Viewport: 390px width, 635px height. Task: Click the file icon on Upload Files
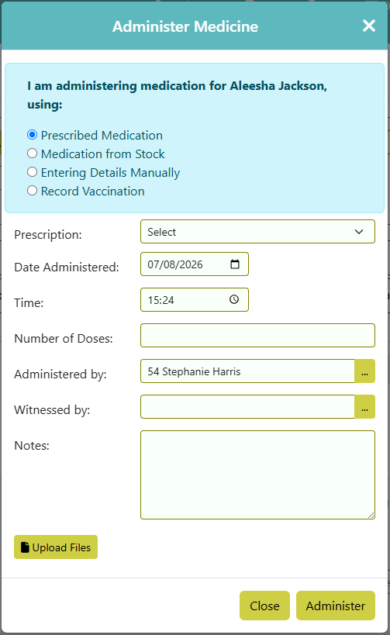click(x=25, y=547)
